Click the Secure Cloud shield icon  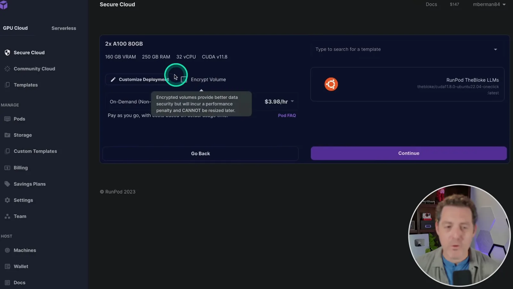(7, 53)
